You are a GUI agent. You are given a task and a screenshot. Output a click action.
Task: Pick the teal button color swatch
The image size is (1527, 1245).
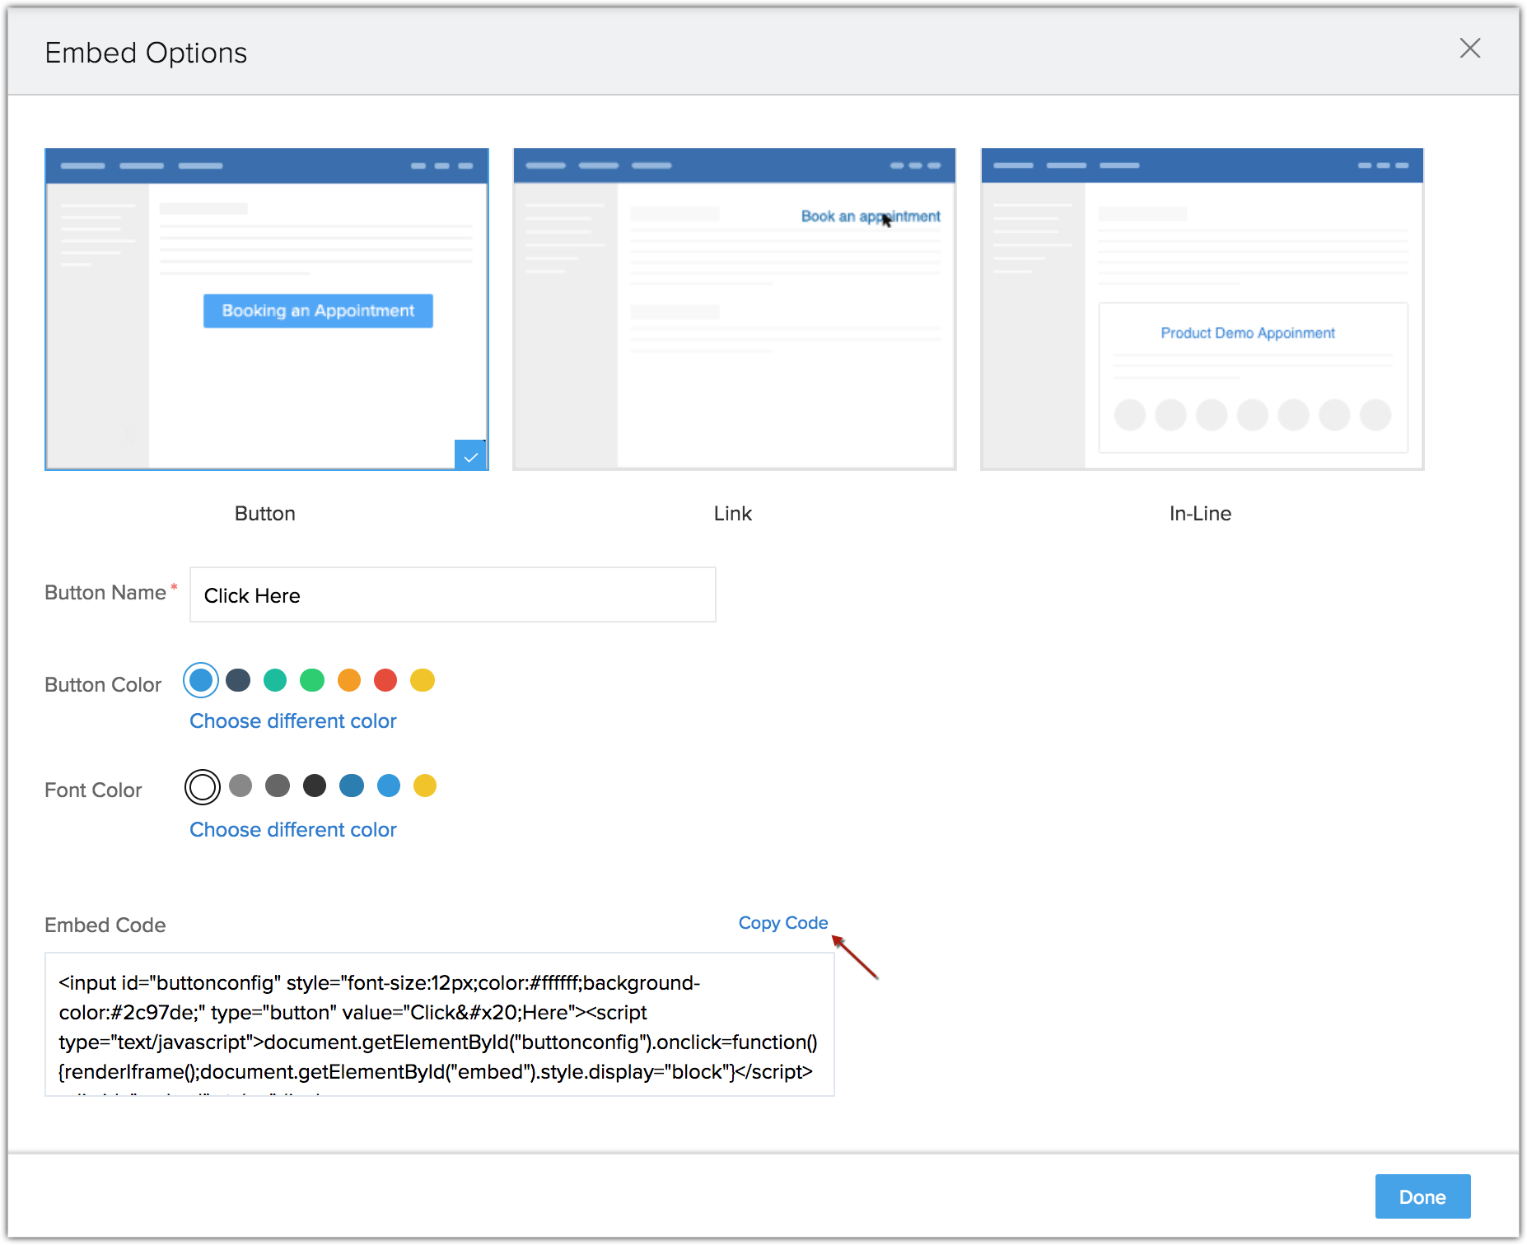[275, 680]
